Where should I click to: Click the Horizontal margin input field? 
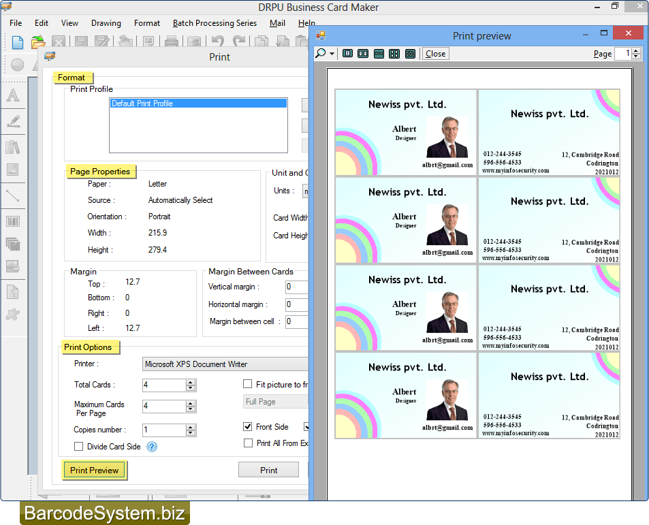coord(297,304)
